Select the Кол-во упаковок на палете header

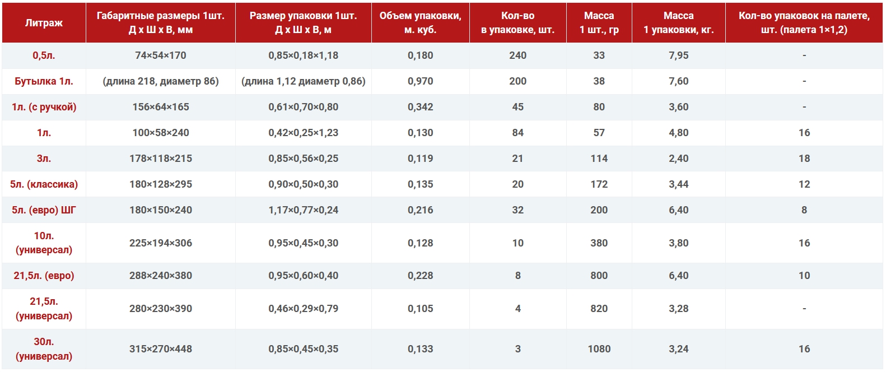[804, 23]
